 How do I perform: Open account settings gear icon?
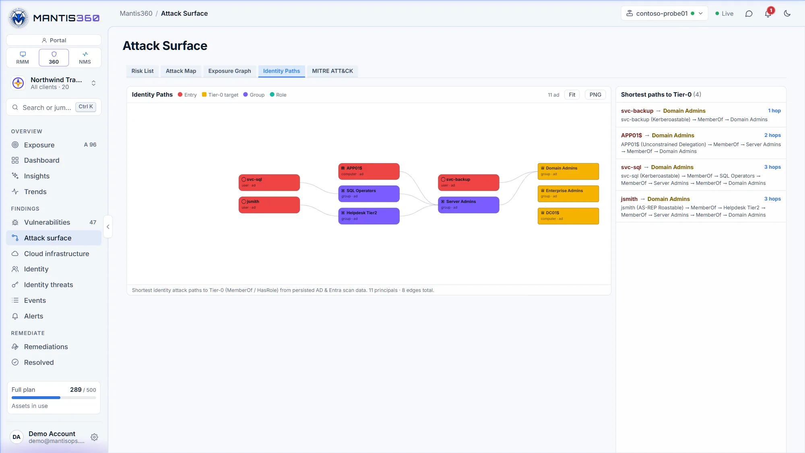coord(94,437)
